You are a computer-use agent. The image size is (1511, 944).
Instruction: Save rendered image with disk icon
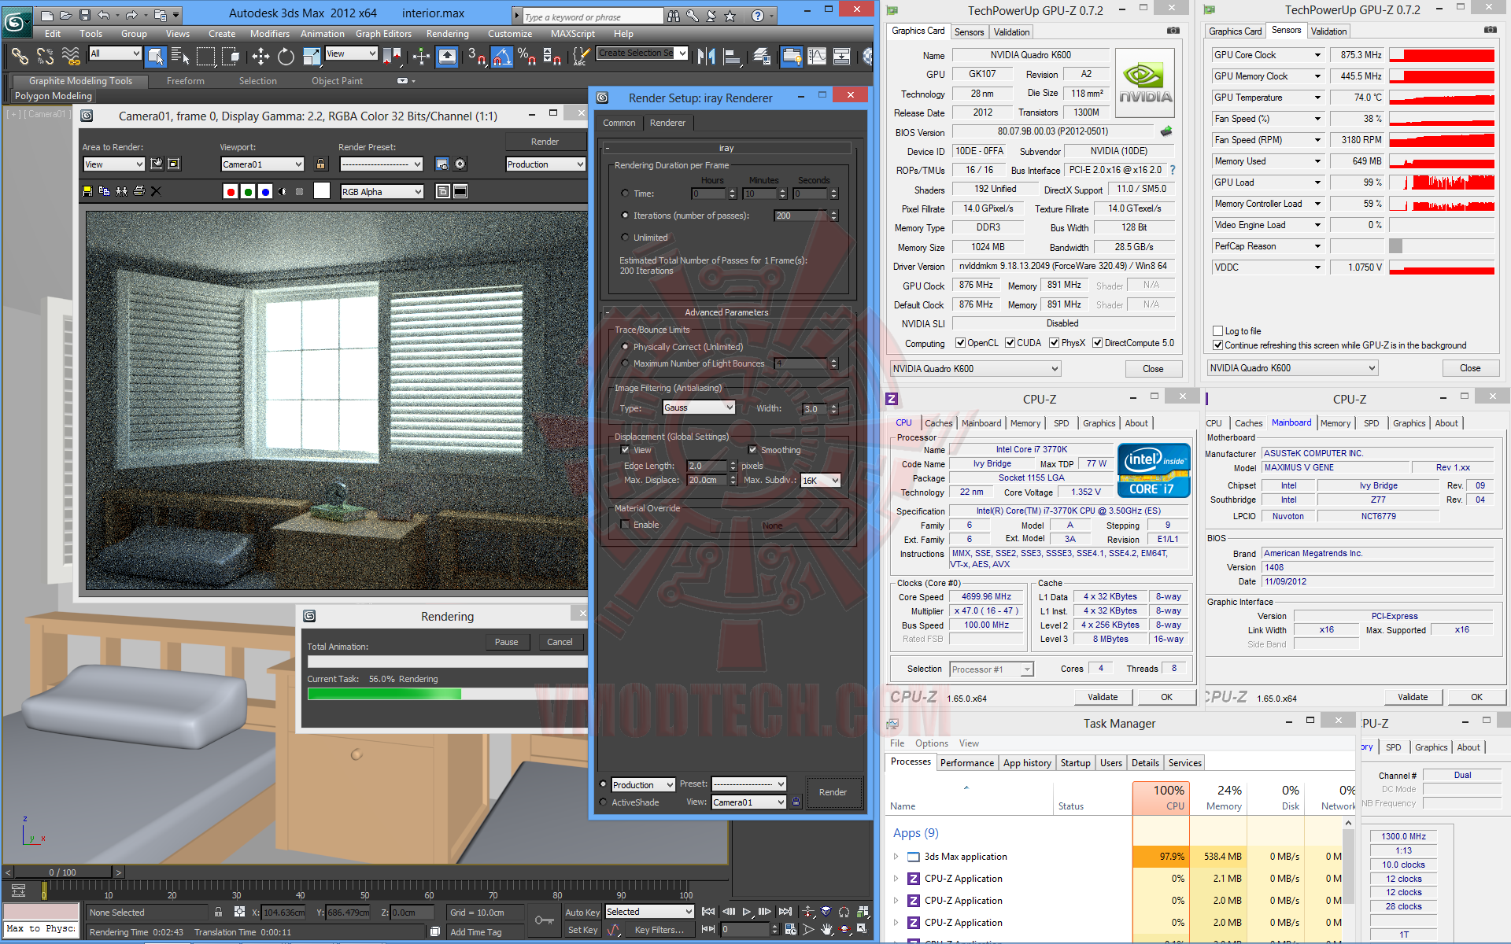pos(87,191)
